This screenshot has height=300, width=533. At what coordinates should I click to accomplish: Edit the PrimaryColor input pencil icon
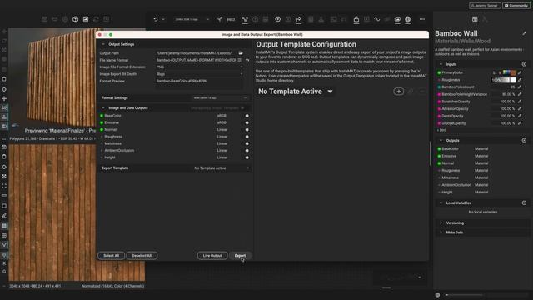click(520, 72)
